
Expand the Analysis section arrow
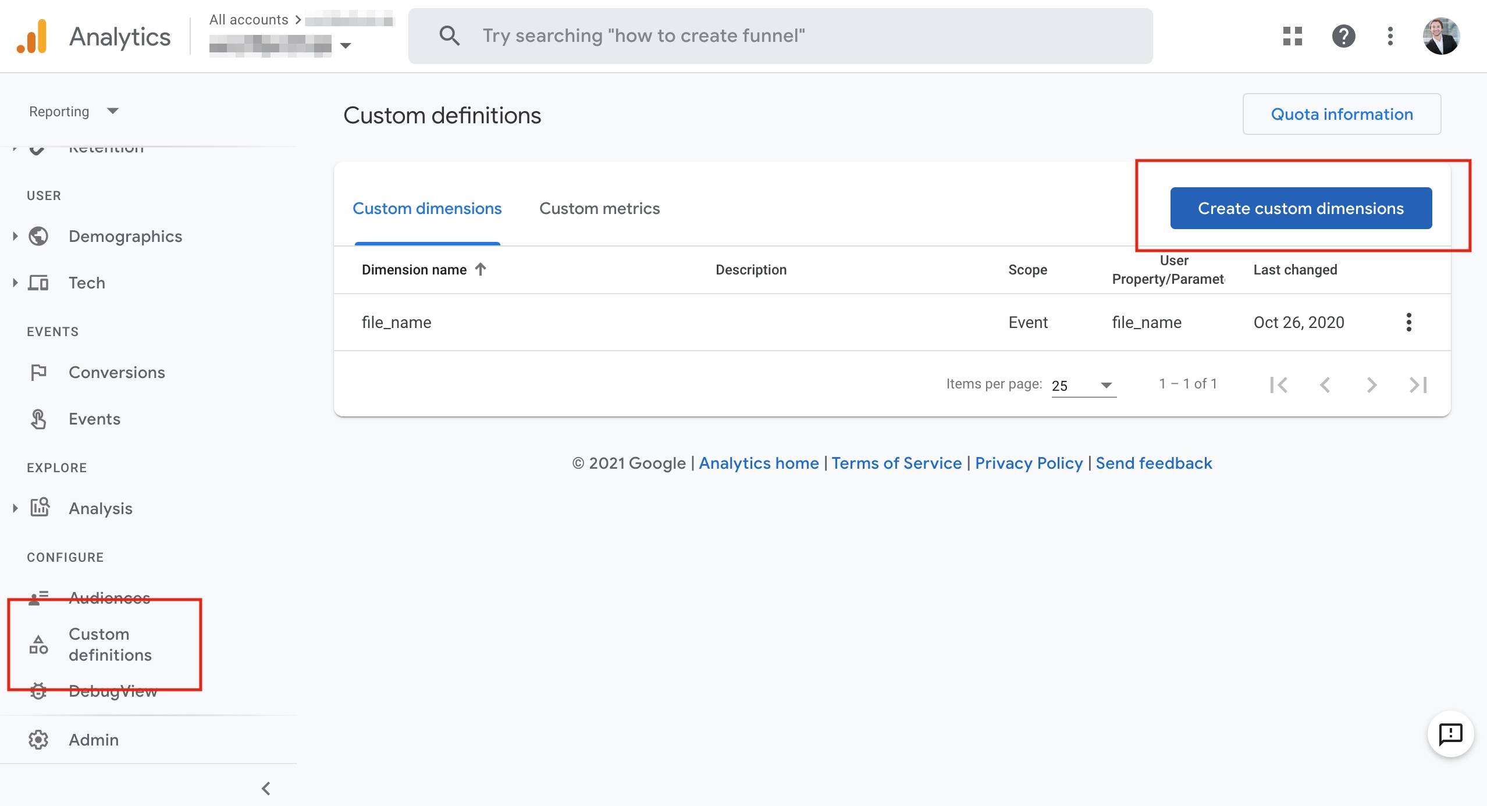click(x=15, y=508)
